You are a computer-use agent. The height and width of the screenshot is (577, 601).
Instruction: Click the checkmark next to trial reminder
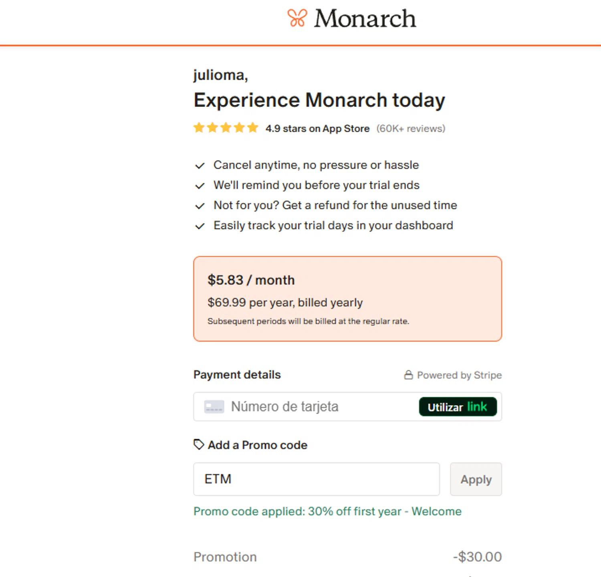coord(200,186)
